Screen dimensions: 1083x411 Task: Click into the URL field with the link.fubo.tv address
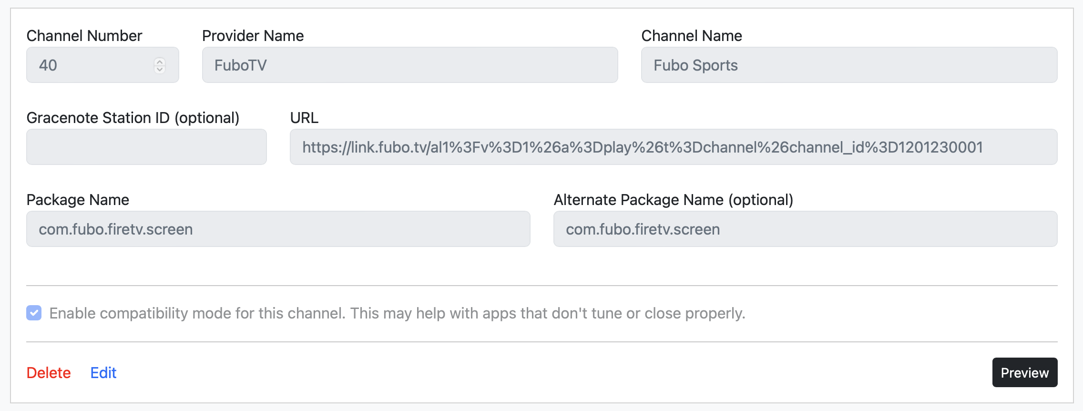tap(673, 147)
